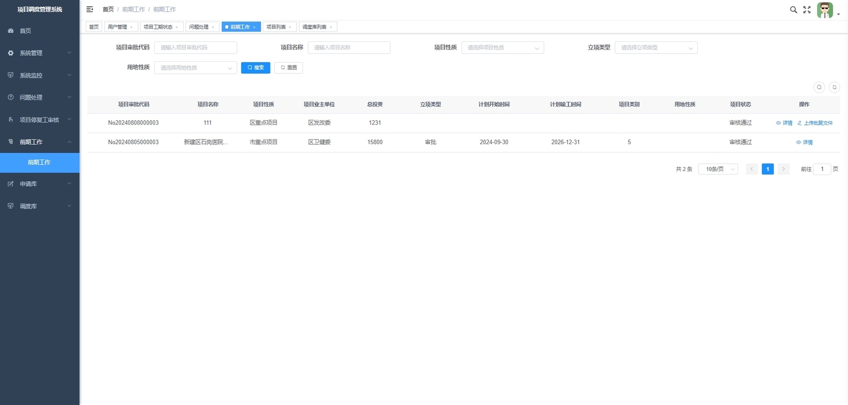The image size is (848, 405).
Task: Click the 首页 dashboard icon in sidebar
Action: pyautogui.click(x=10, y=31)
